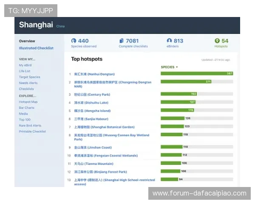This screenshot has width=255, height=204.
Task: Open Hengsha Island hotspot
Action: click(92, 111)
